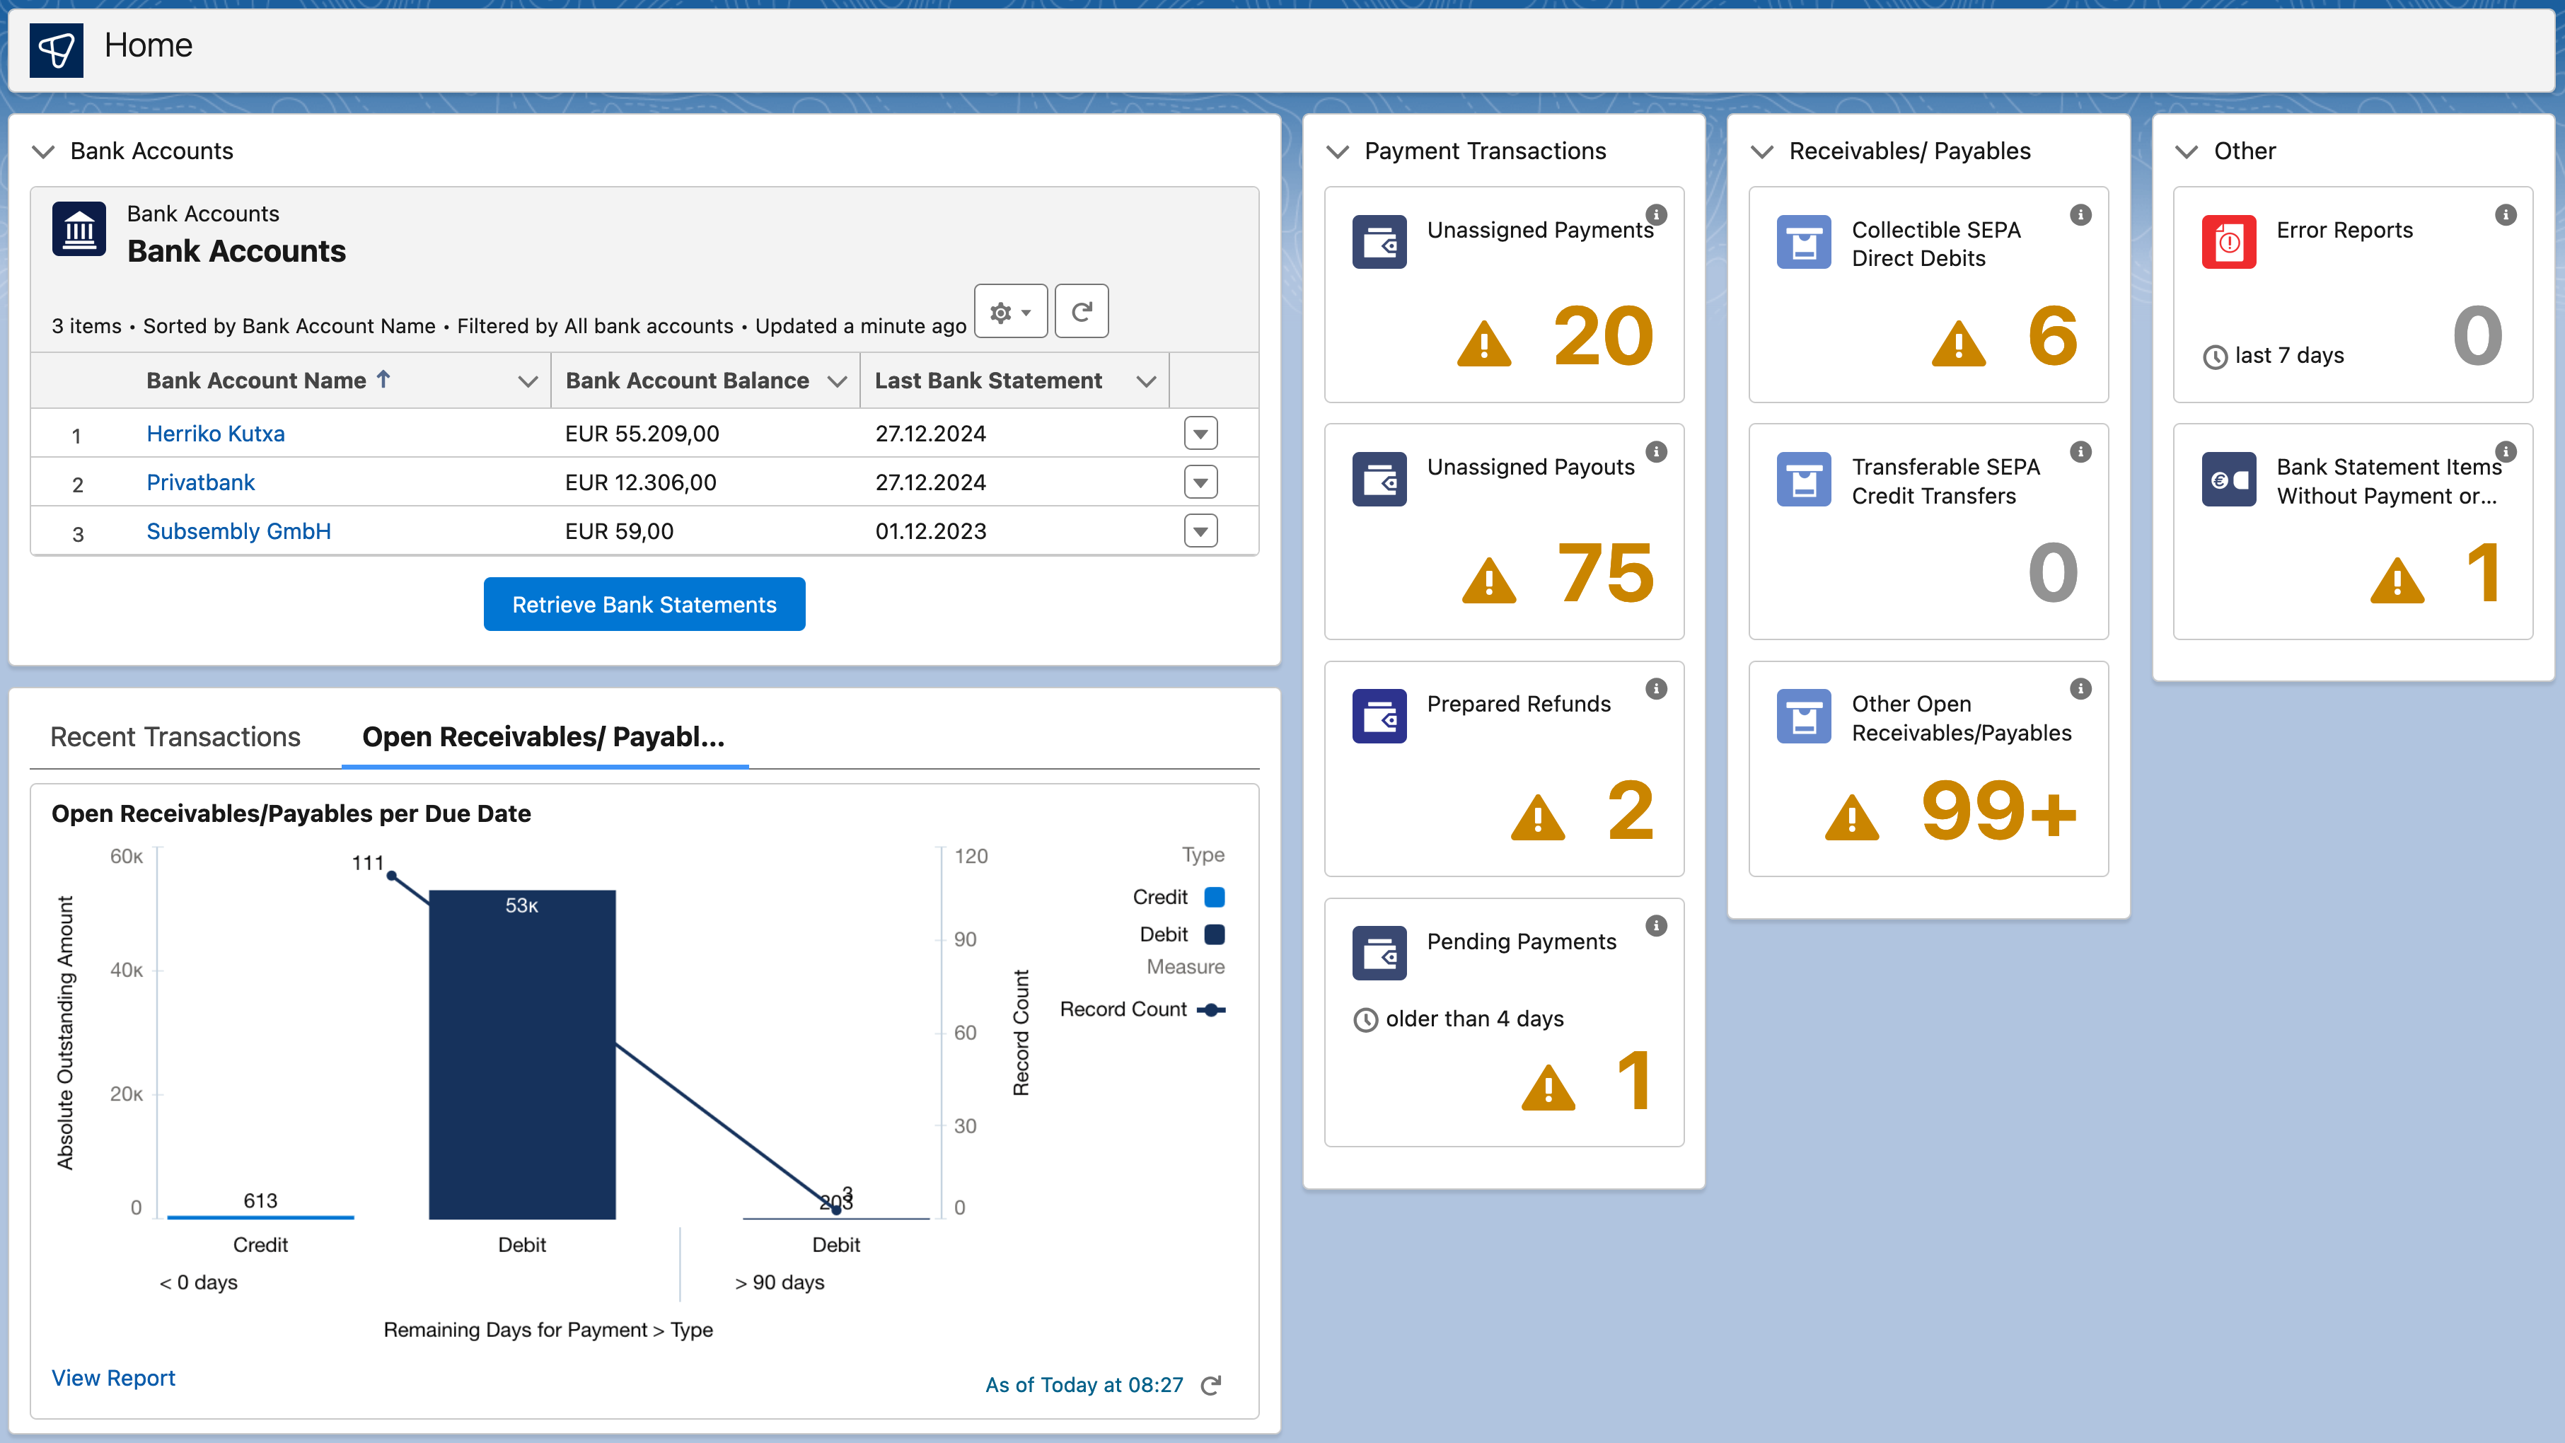The image size is (2565, 1443).
Task: Click info icon on Other Open Receivables/Payables
Action: pos(2080,689)
